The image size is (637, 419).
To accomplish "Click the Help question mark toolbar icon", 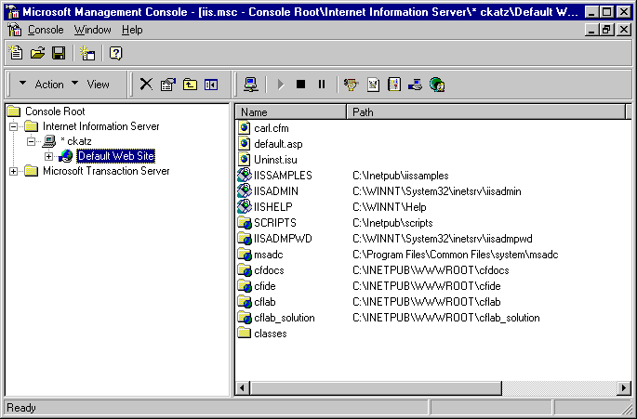I will click(x=116, y=53).
